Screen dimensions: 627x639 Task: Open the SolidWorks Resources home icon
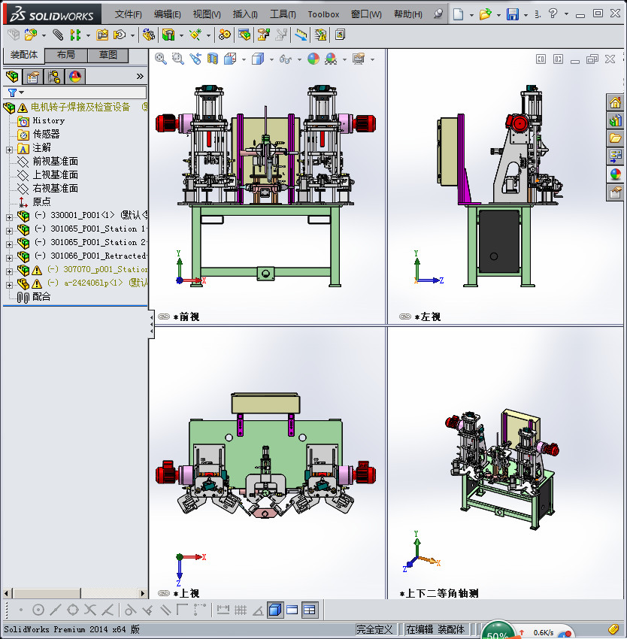coord(615,102)
